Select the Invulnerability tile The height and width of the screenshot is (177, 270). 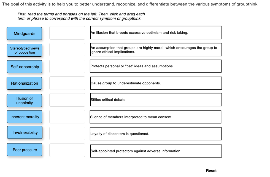click(25, 132)
